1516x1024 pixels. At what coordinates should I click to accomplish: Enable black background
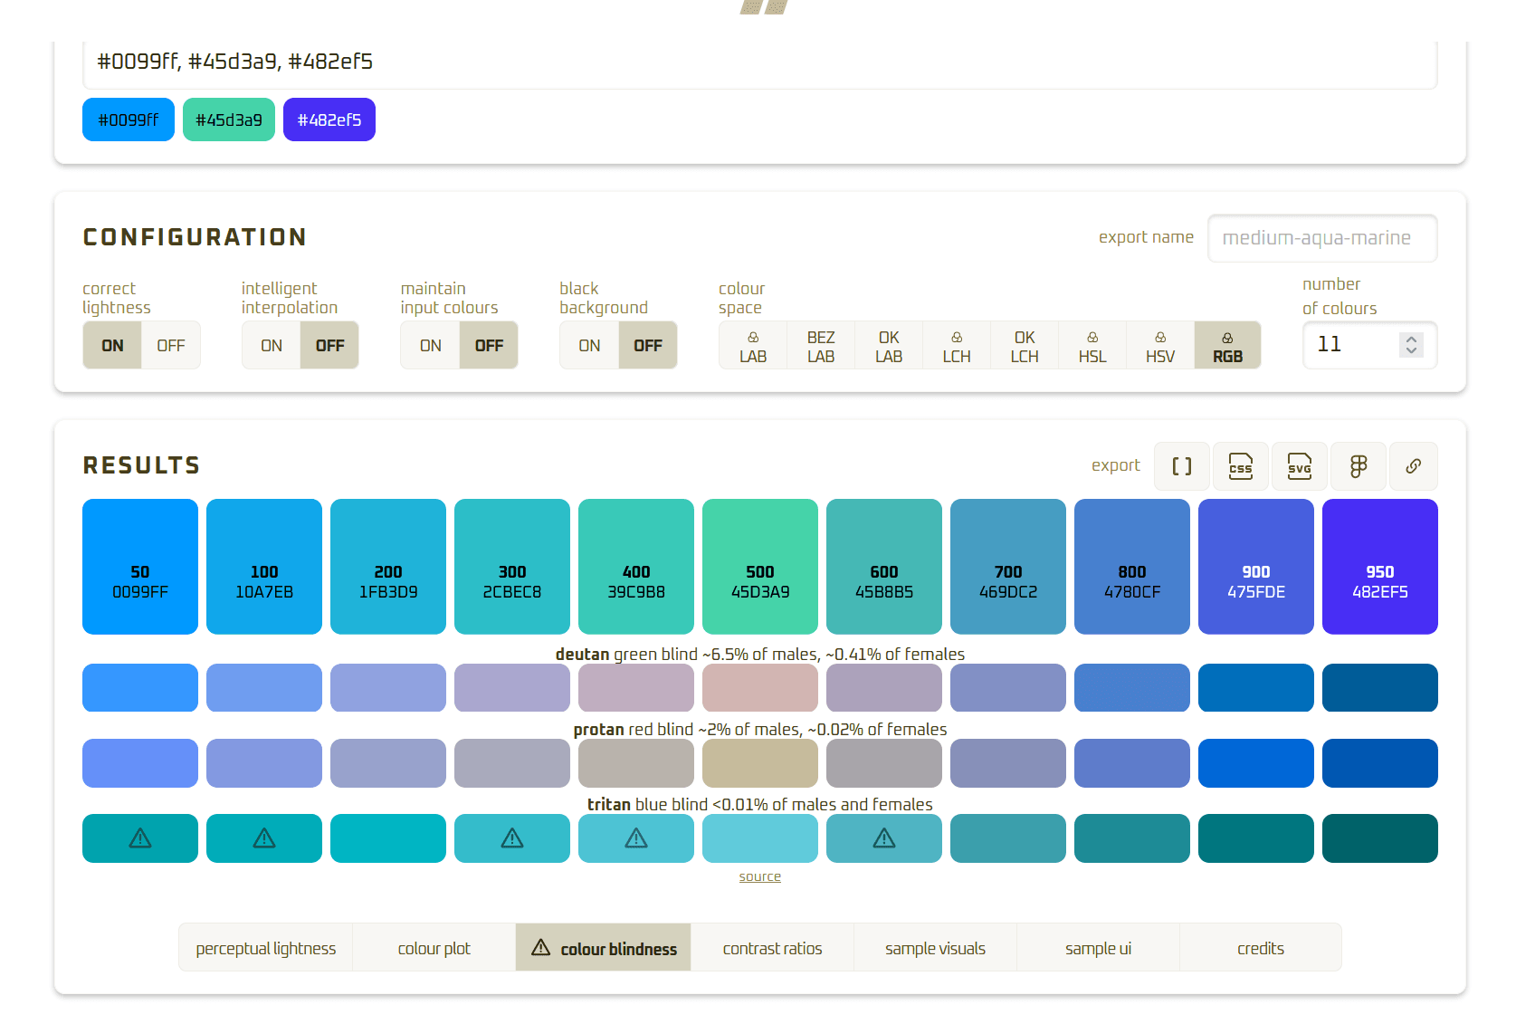click(x=589, y=345)
